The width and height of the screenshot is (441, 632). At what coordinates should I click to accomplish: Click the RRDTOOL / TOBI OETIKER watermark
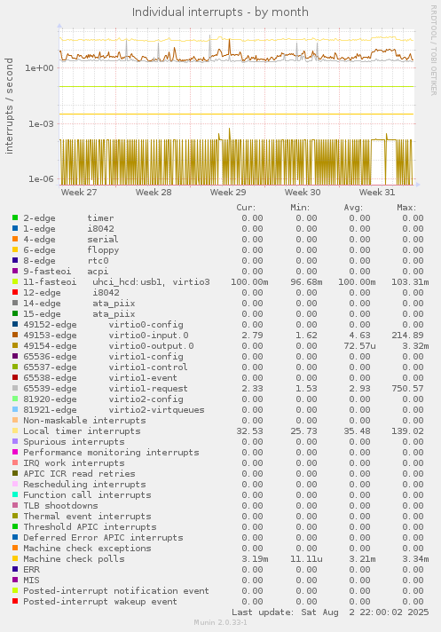click(433, 51)
